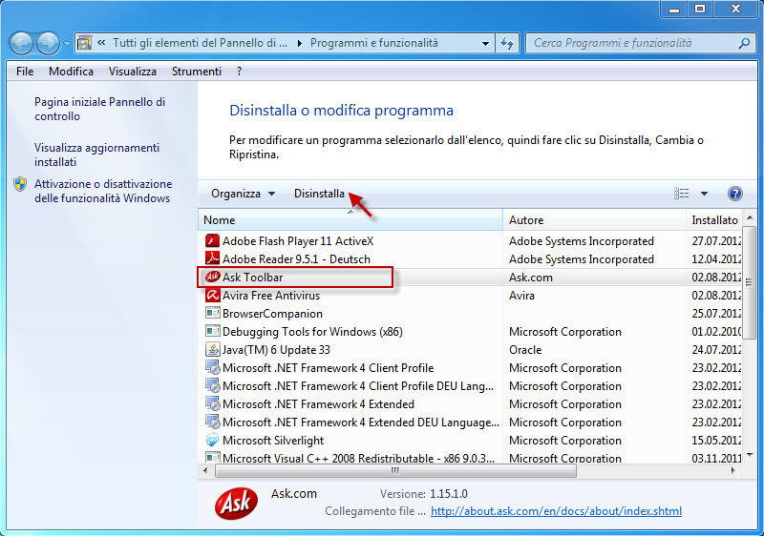Close the Programmi e funzionalità window

click(735, 9)
